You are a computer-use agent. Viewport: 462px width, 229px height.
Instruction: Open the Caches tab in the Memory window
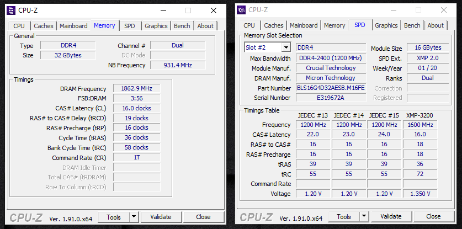43,26
